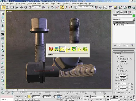Image resolution: width=136 pixels, height=101 pixels.
Task: Open the Modifier List dropdown
Action: point(124,19)
